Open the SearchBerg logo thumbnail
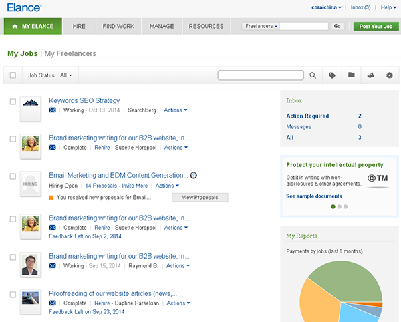The width and height of the screenshot is (401, 322). click(31, 109)
